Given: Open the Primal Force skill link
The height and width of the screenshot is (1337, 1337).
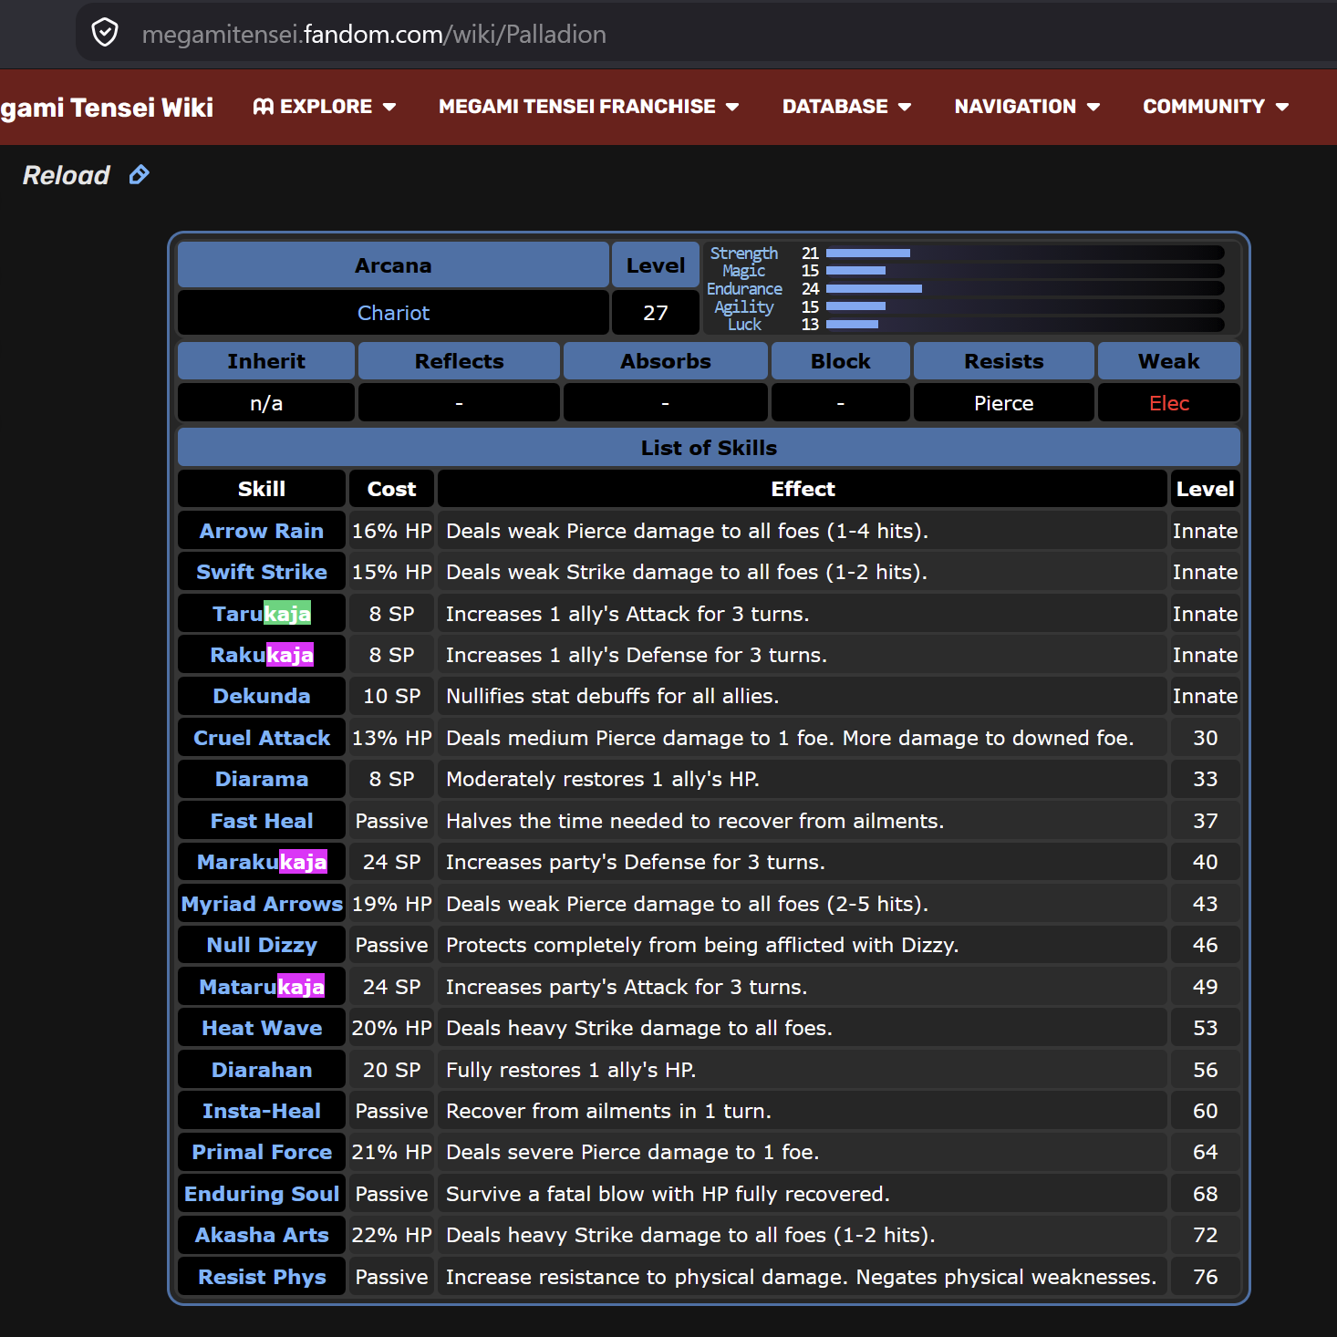Looking at the screenshot, I should pyautogui.click(x=262, y=1152).
